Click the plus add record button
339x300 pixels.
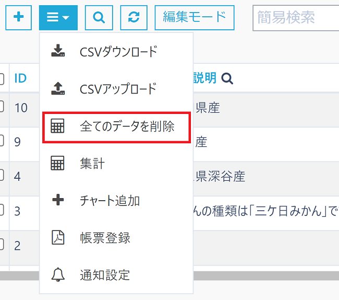tap(19, 17)
